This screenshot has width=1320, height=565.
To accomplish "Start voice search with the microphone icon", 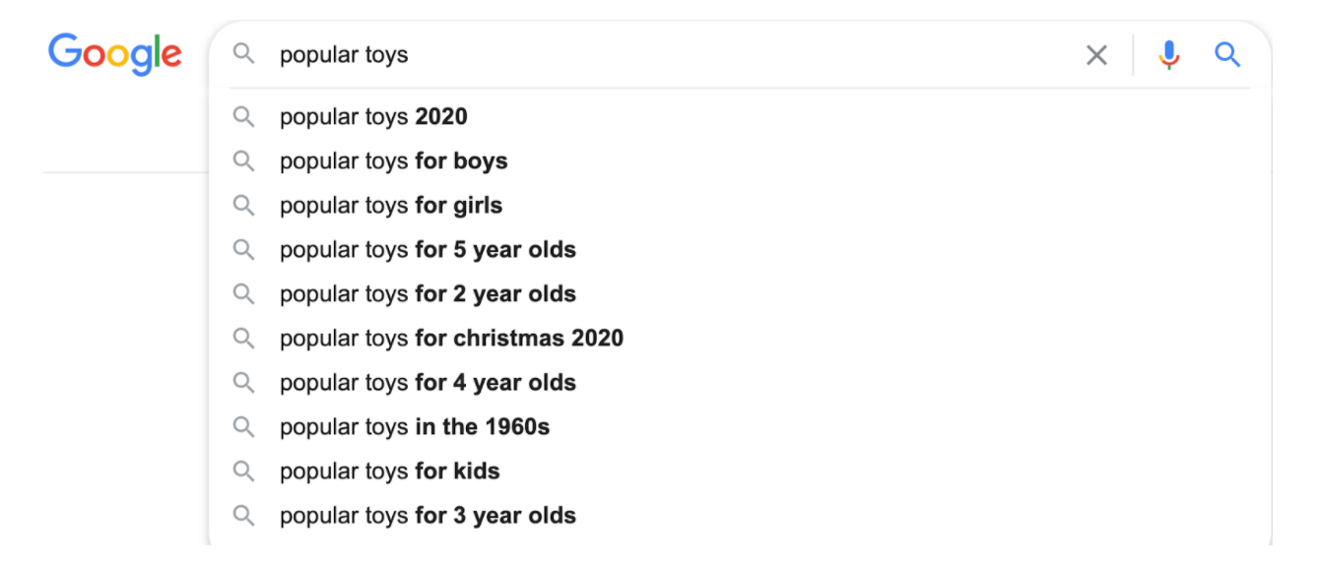I will tap(1169, 55).
